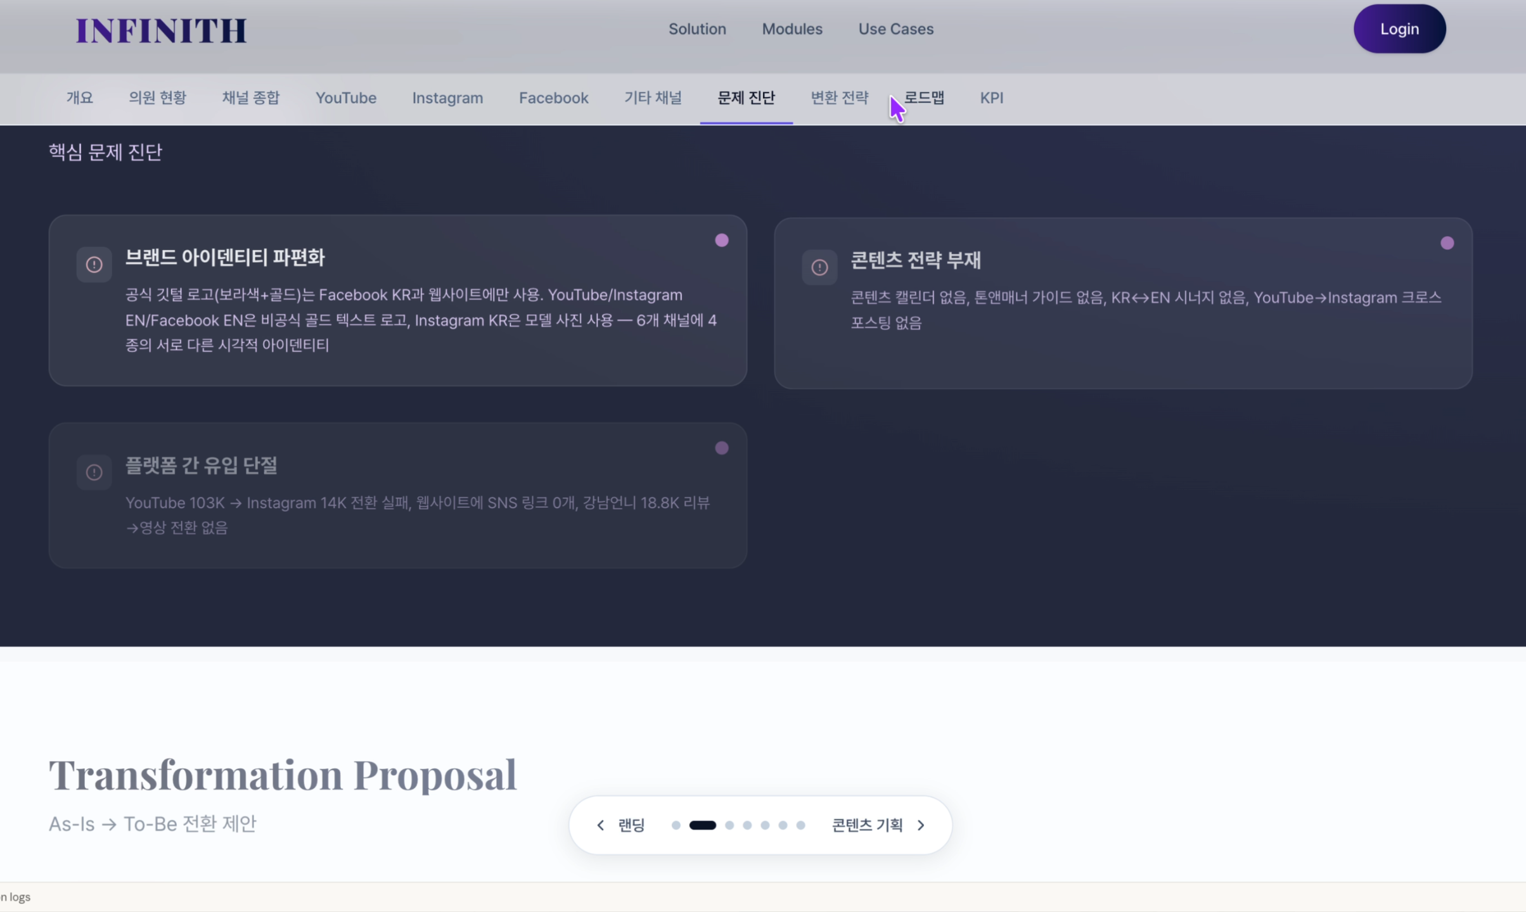Switch to the 변환 전략 tab
Viewport: 1526px width, 912px height.
click(x=839, y=98)
